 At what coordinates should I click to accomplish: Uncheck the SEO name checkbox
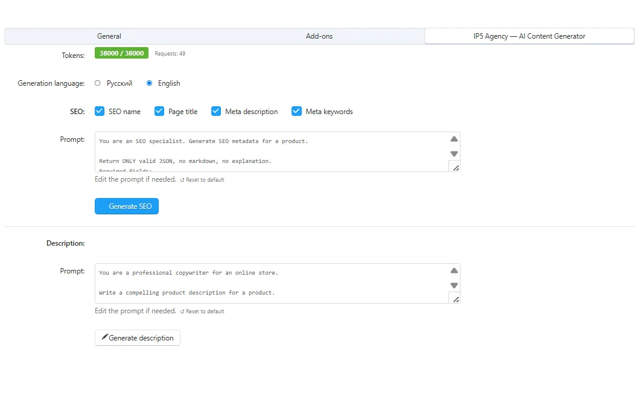click(x=100, y=111)
